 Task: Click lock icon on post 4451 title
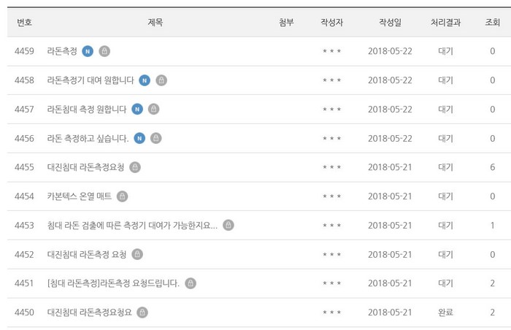[191, 283]
